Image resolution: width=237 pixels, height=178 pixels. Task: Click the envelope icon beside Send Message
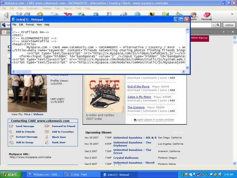tap(11, 126)
